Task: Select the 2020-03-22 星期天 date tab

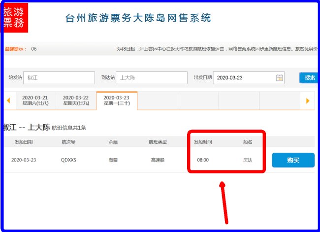Action: [x=76, y=100]
